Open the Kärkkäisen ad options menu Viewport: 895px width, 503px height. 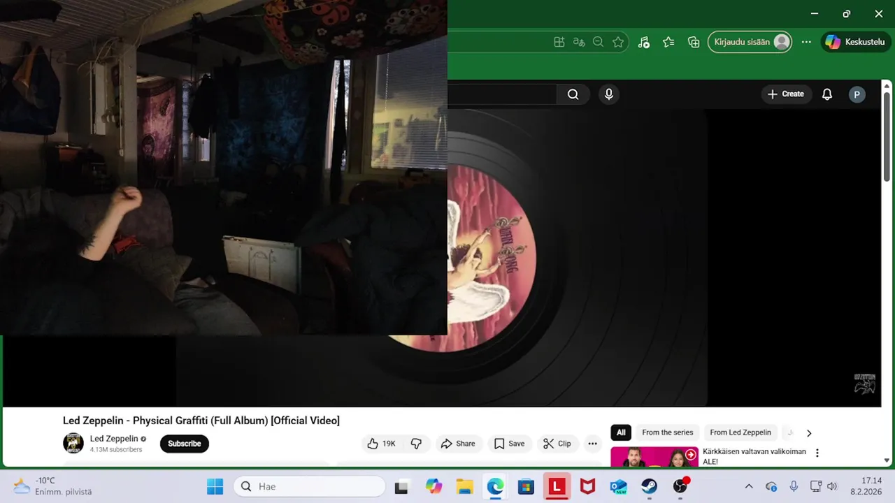point(817,453)
